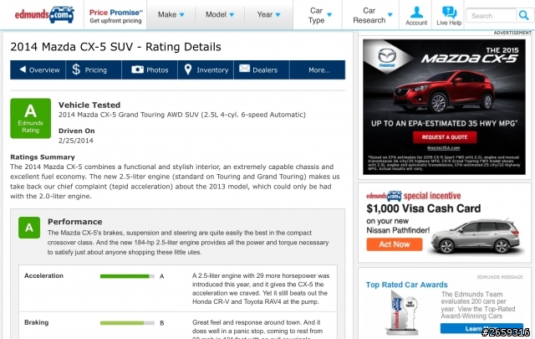Click the Braking row label
Viewport: 535px width, 339px height.
pyautogui.click(x=37, y=322)
